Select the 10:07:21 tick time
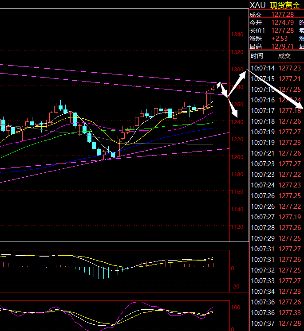Viewport: 304px width, 331px height. pyautogui.click(x=263, y=153)
